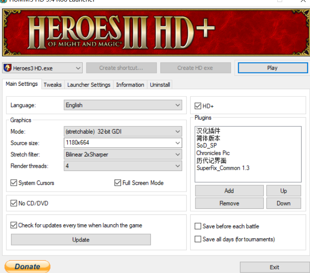310x273 pixels.
Task: Move the plugin Down in the list
Action: (x=284, y=203)
